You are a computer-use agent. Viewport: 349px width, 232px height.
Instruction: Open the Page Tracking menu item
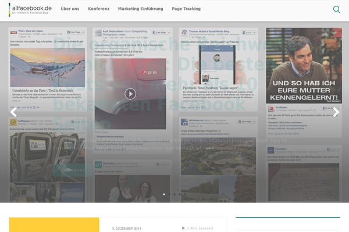(x=186, y=9)
